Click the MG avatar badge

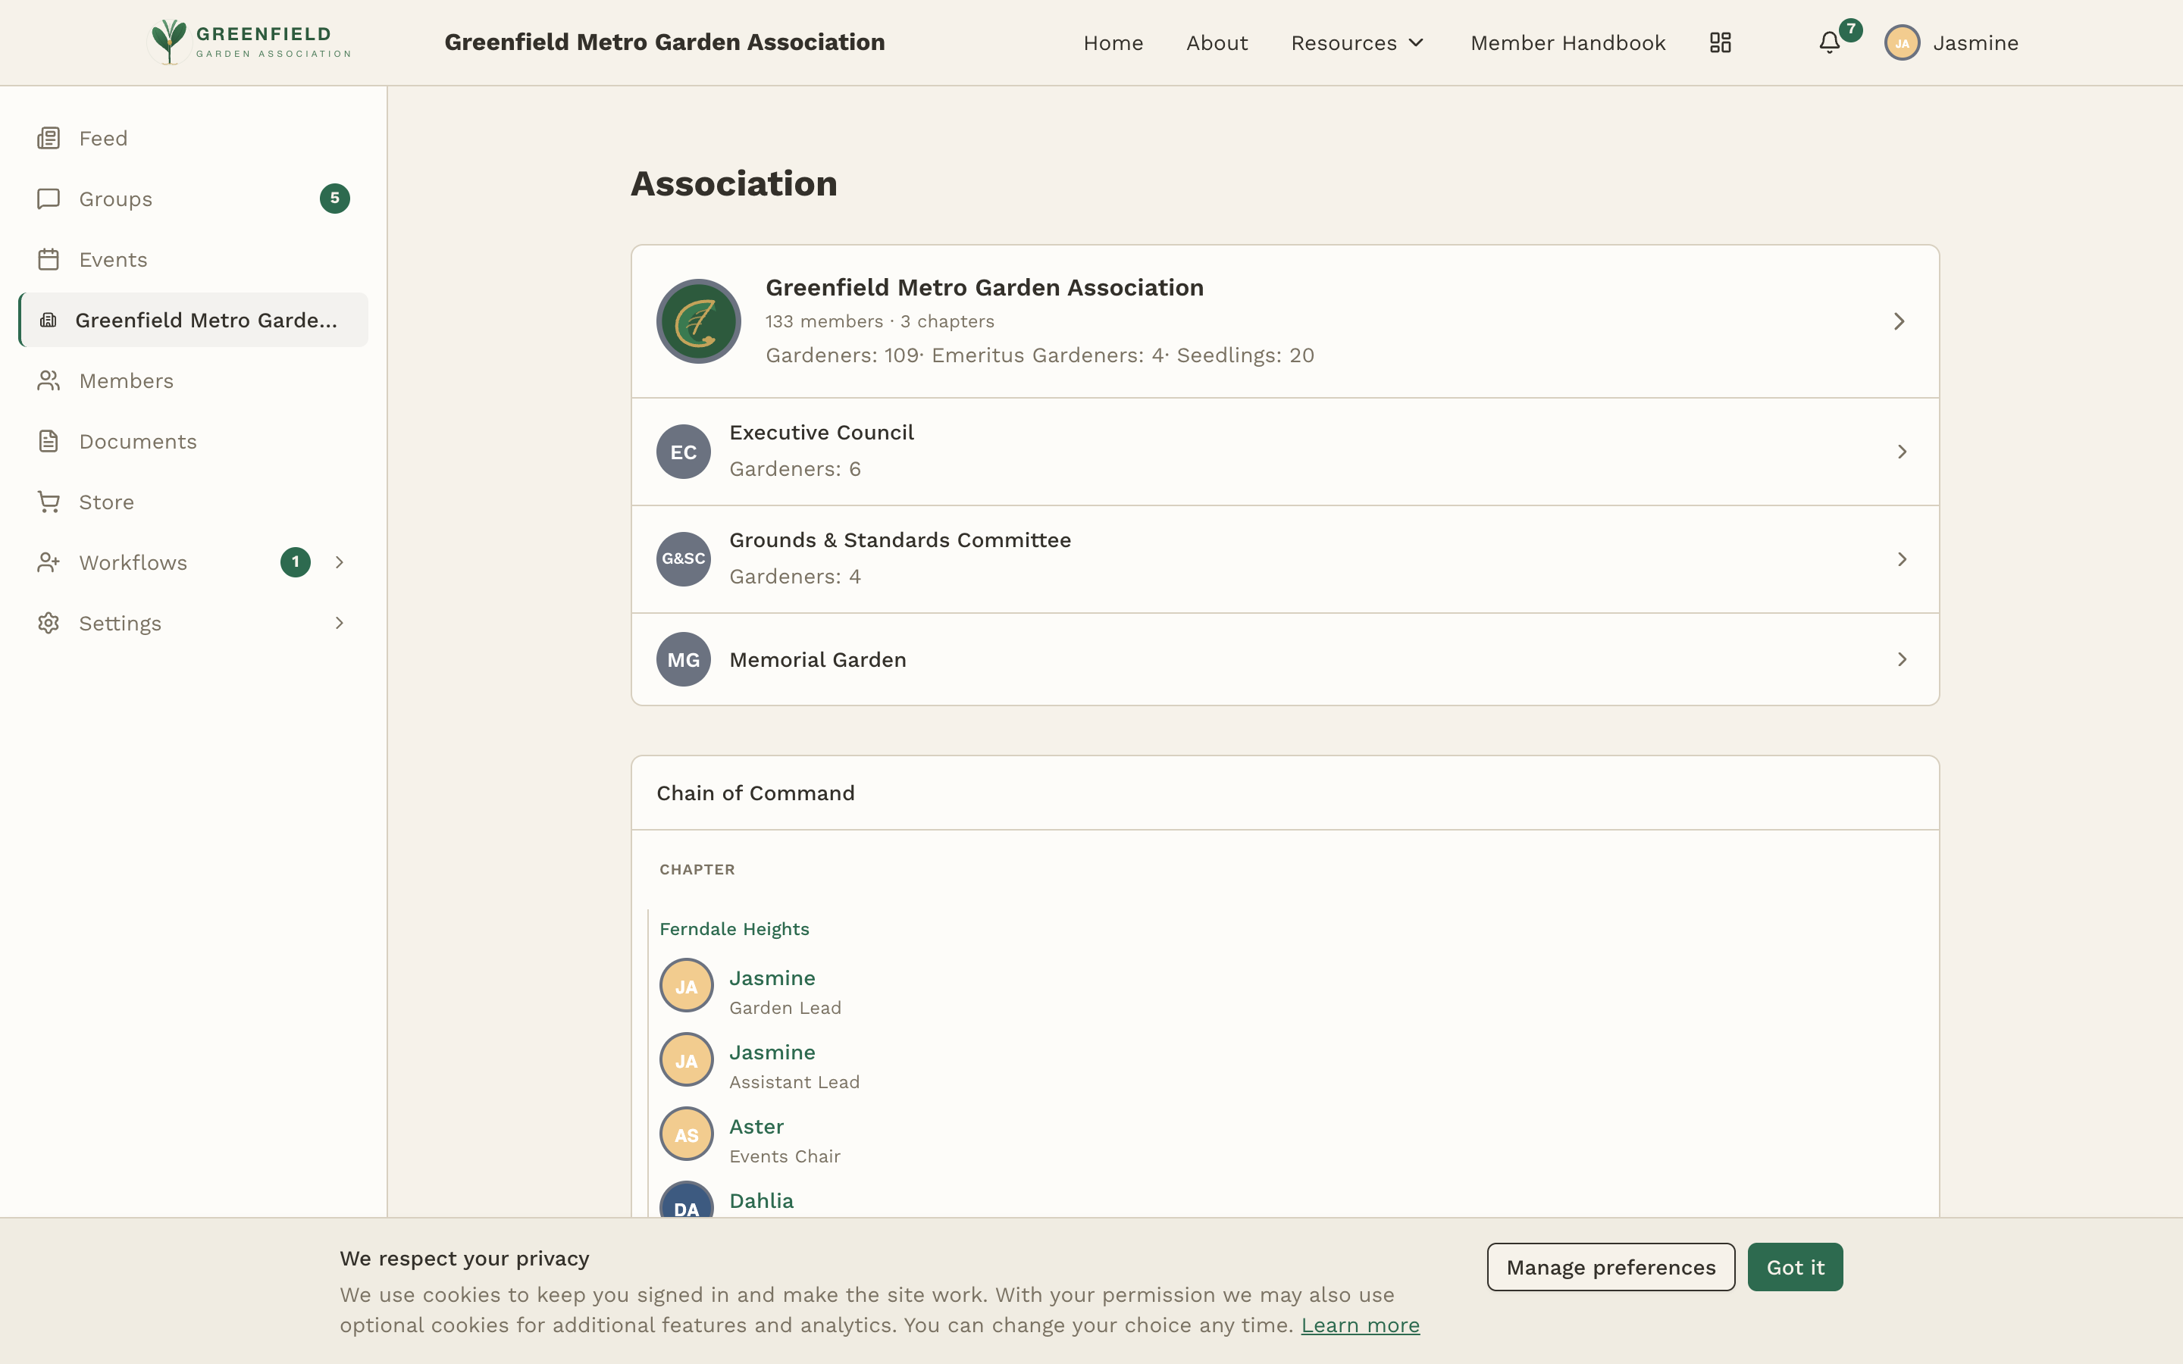coord(683,659)
